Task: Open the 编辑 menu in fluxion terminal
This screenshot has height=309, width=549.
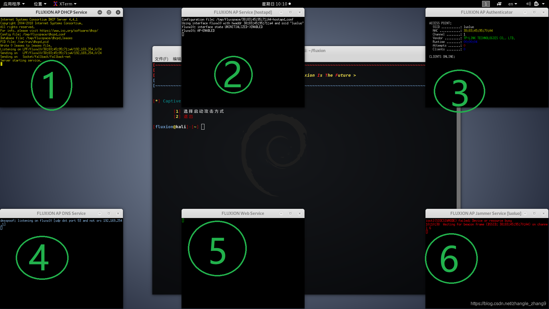Action: pyautogui.click(x=177, y=59)
